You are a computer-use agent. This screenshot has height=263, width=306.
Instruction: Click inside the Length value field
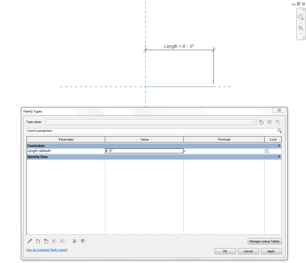point(143,151)
